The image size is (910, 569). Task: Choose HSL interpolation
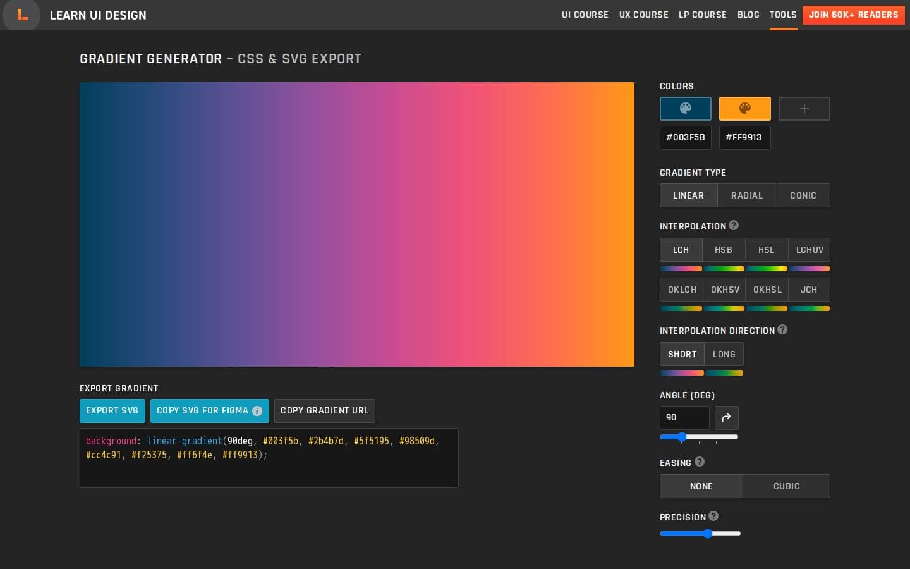[x=767, y=250]
